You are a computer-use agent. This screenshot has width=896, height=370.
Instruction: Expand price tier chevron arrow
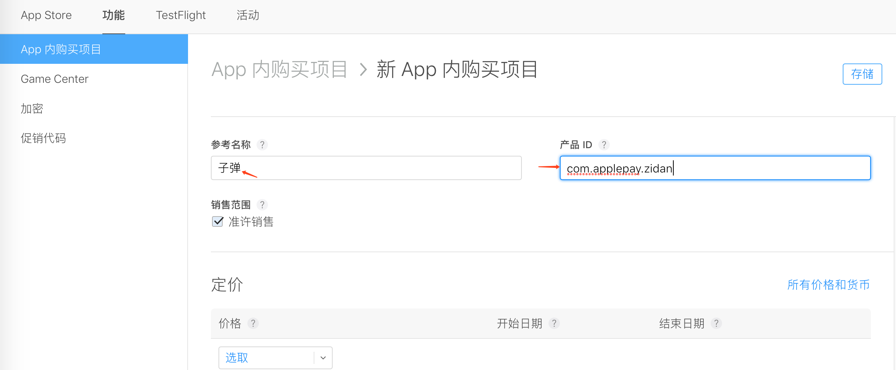pos(323,357)
